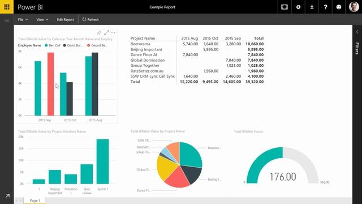Image resolution: width=362 pixels, height=204 pixels.
Task: Click the 2015 Sep column header
Action: pos(232,38)
